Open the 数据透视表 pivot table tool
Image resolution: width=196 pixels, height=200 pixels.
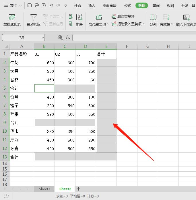[x=12, y=20]
